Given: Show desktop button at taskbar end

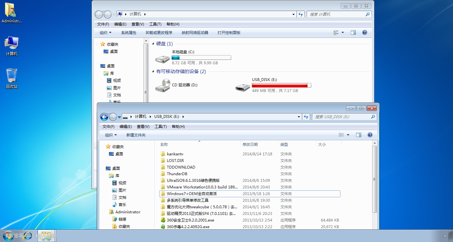Looking at the screenshot, I should tap(450, 236).
